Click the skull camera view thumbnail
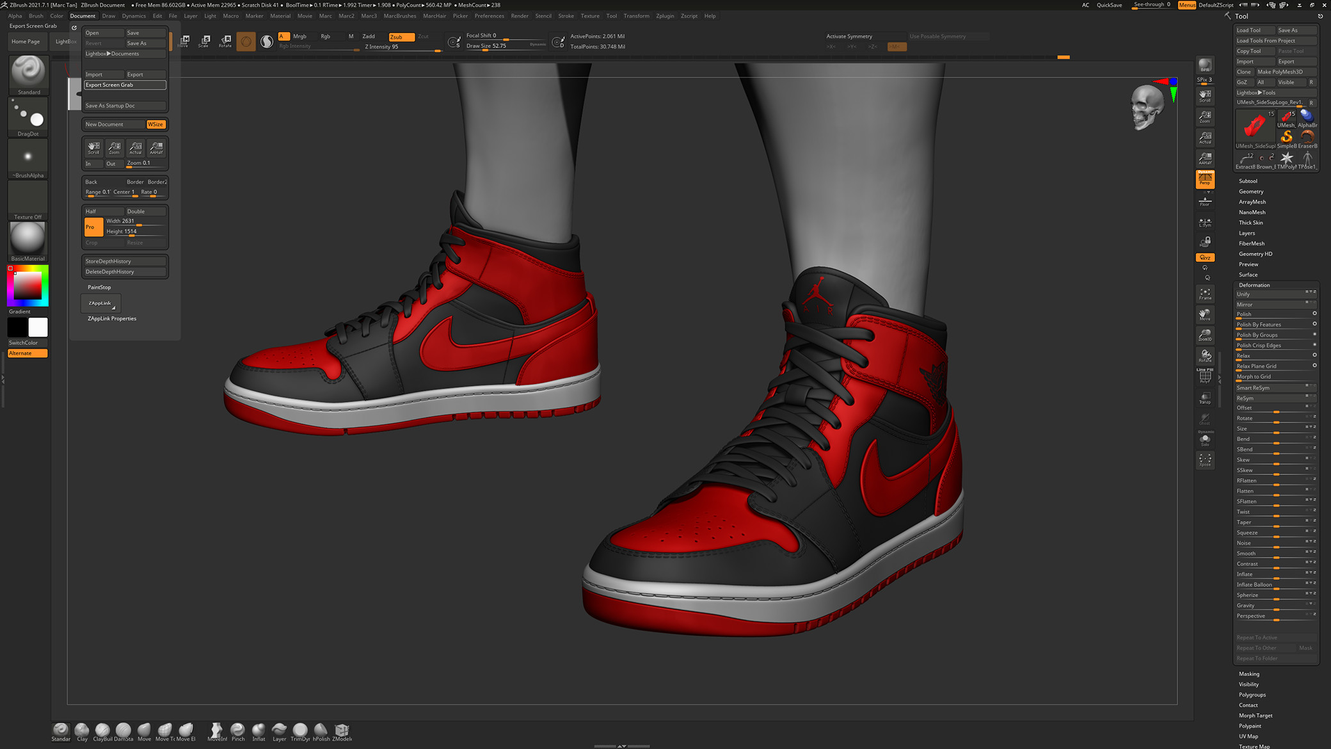The width and height of the screenshot is (1331, 749). pyautogui.click(x=1147, y=108)
